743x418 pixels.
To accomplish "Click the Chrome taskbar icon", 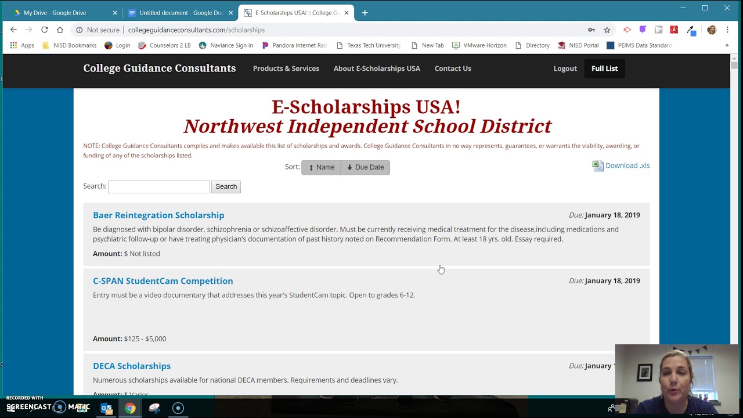I will [130, 408].
